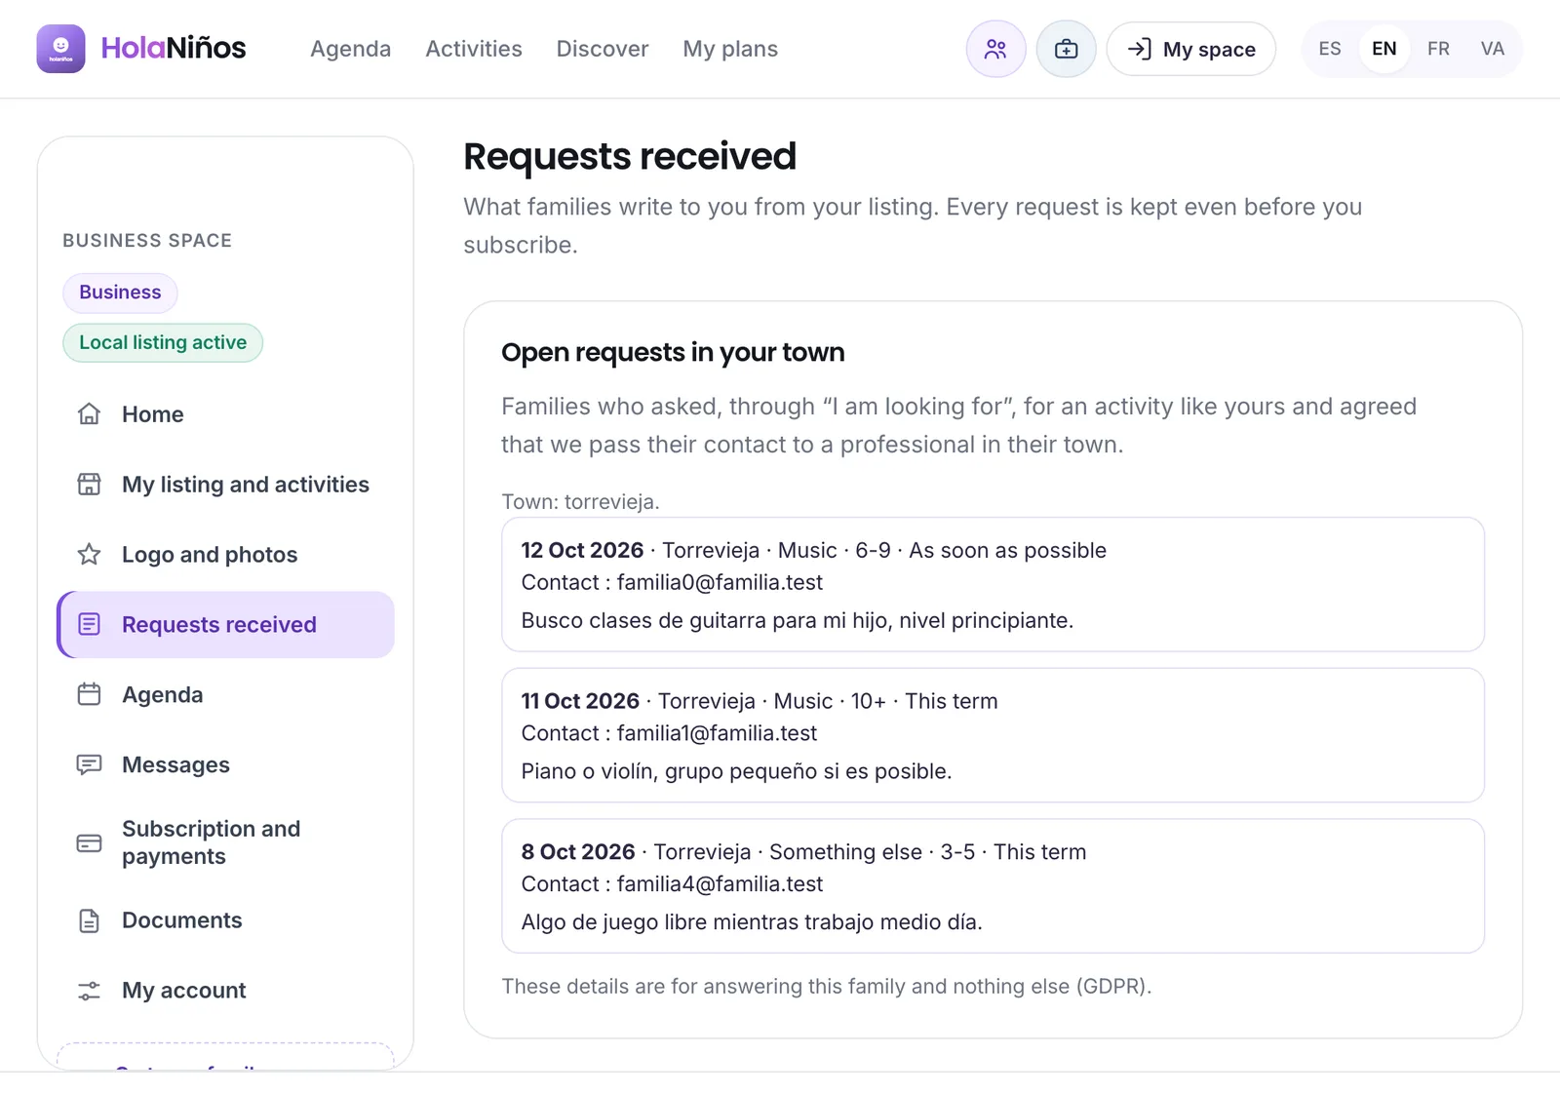Click the Home house icon in sidebar
1560x1094 pixels.
(x=89, y=414)
